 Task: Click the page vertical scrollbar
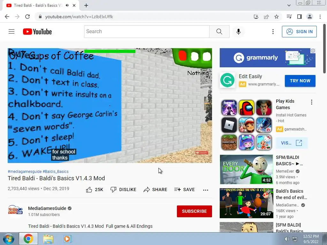coord(324,49)
